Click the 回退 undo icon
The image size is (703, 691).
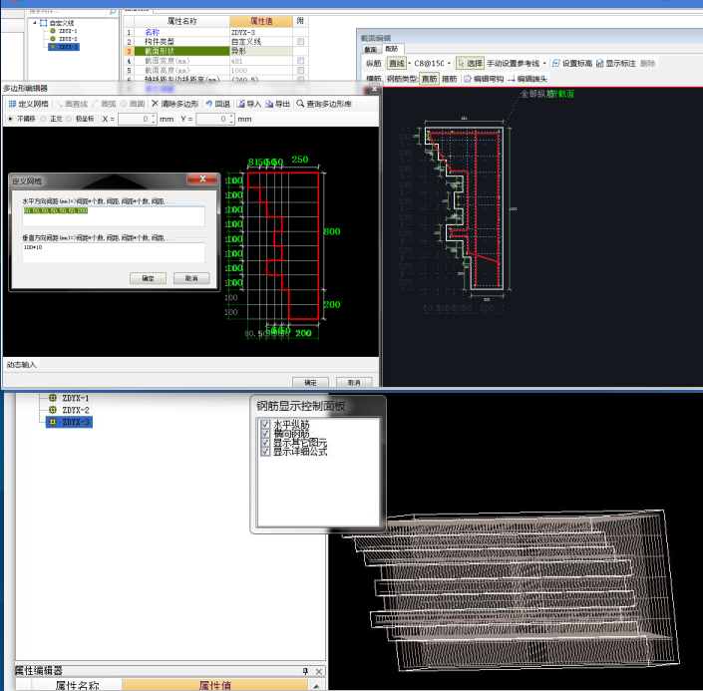pos(209,104)
